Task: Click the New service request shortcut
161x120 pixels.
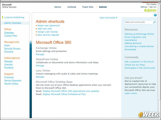Action: point(48,35)
